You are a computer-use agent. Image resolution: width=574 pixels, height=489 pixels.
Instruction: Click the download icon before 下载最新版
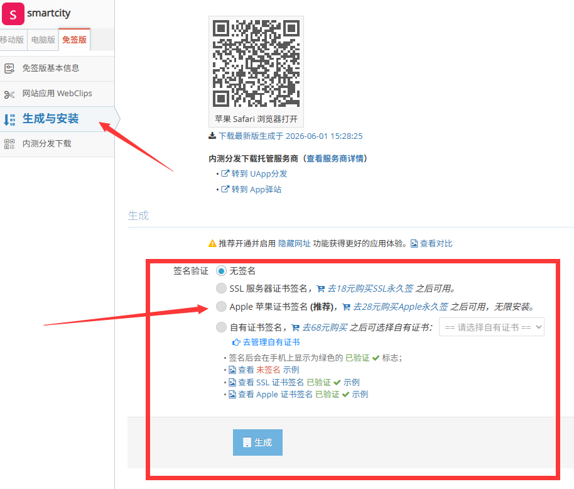[212, 136]
